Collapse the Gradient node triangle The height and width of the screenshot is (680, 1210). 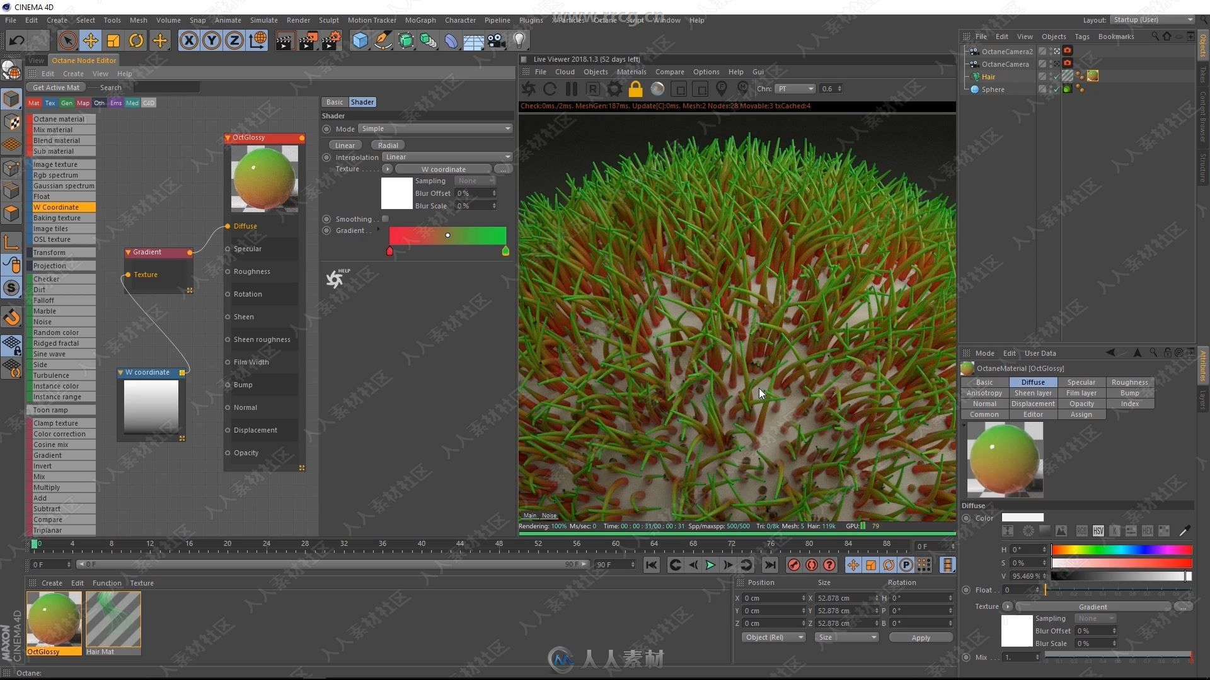pos(128,252)
